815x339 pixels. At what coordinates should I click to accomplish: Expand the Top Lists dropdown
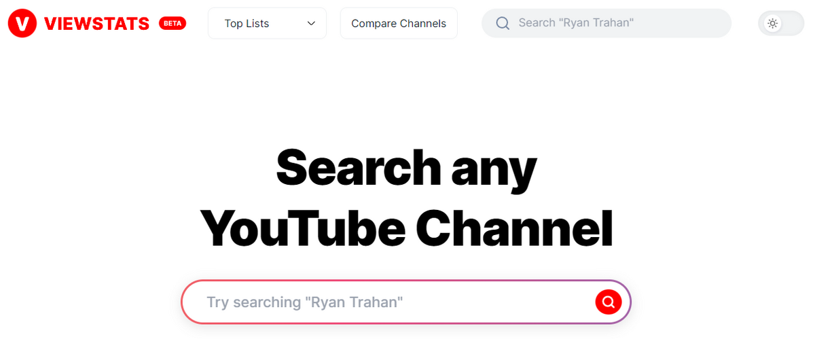pyautogui.click(x=267, y=23)
